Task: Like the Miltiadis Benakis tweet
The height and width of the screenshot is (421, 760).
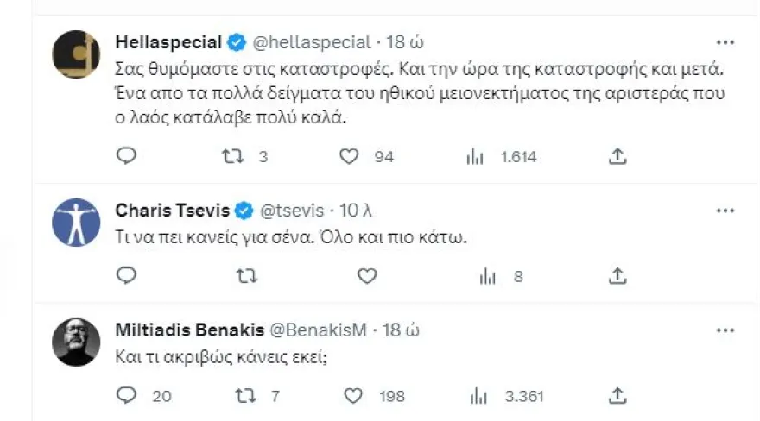Action: click(352, 395)
